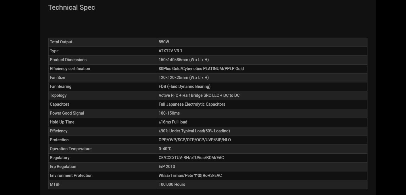Image resolution: width=406 pixels, height=195 pixels.
Task: Click the 'Total Output' row label
Action: (x=61, y=42)
